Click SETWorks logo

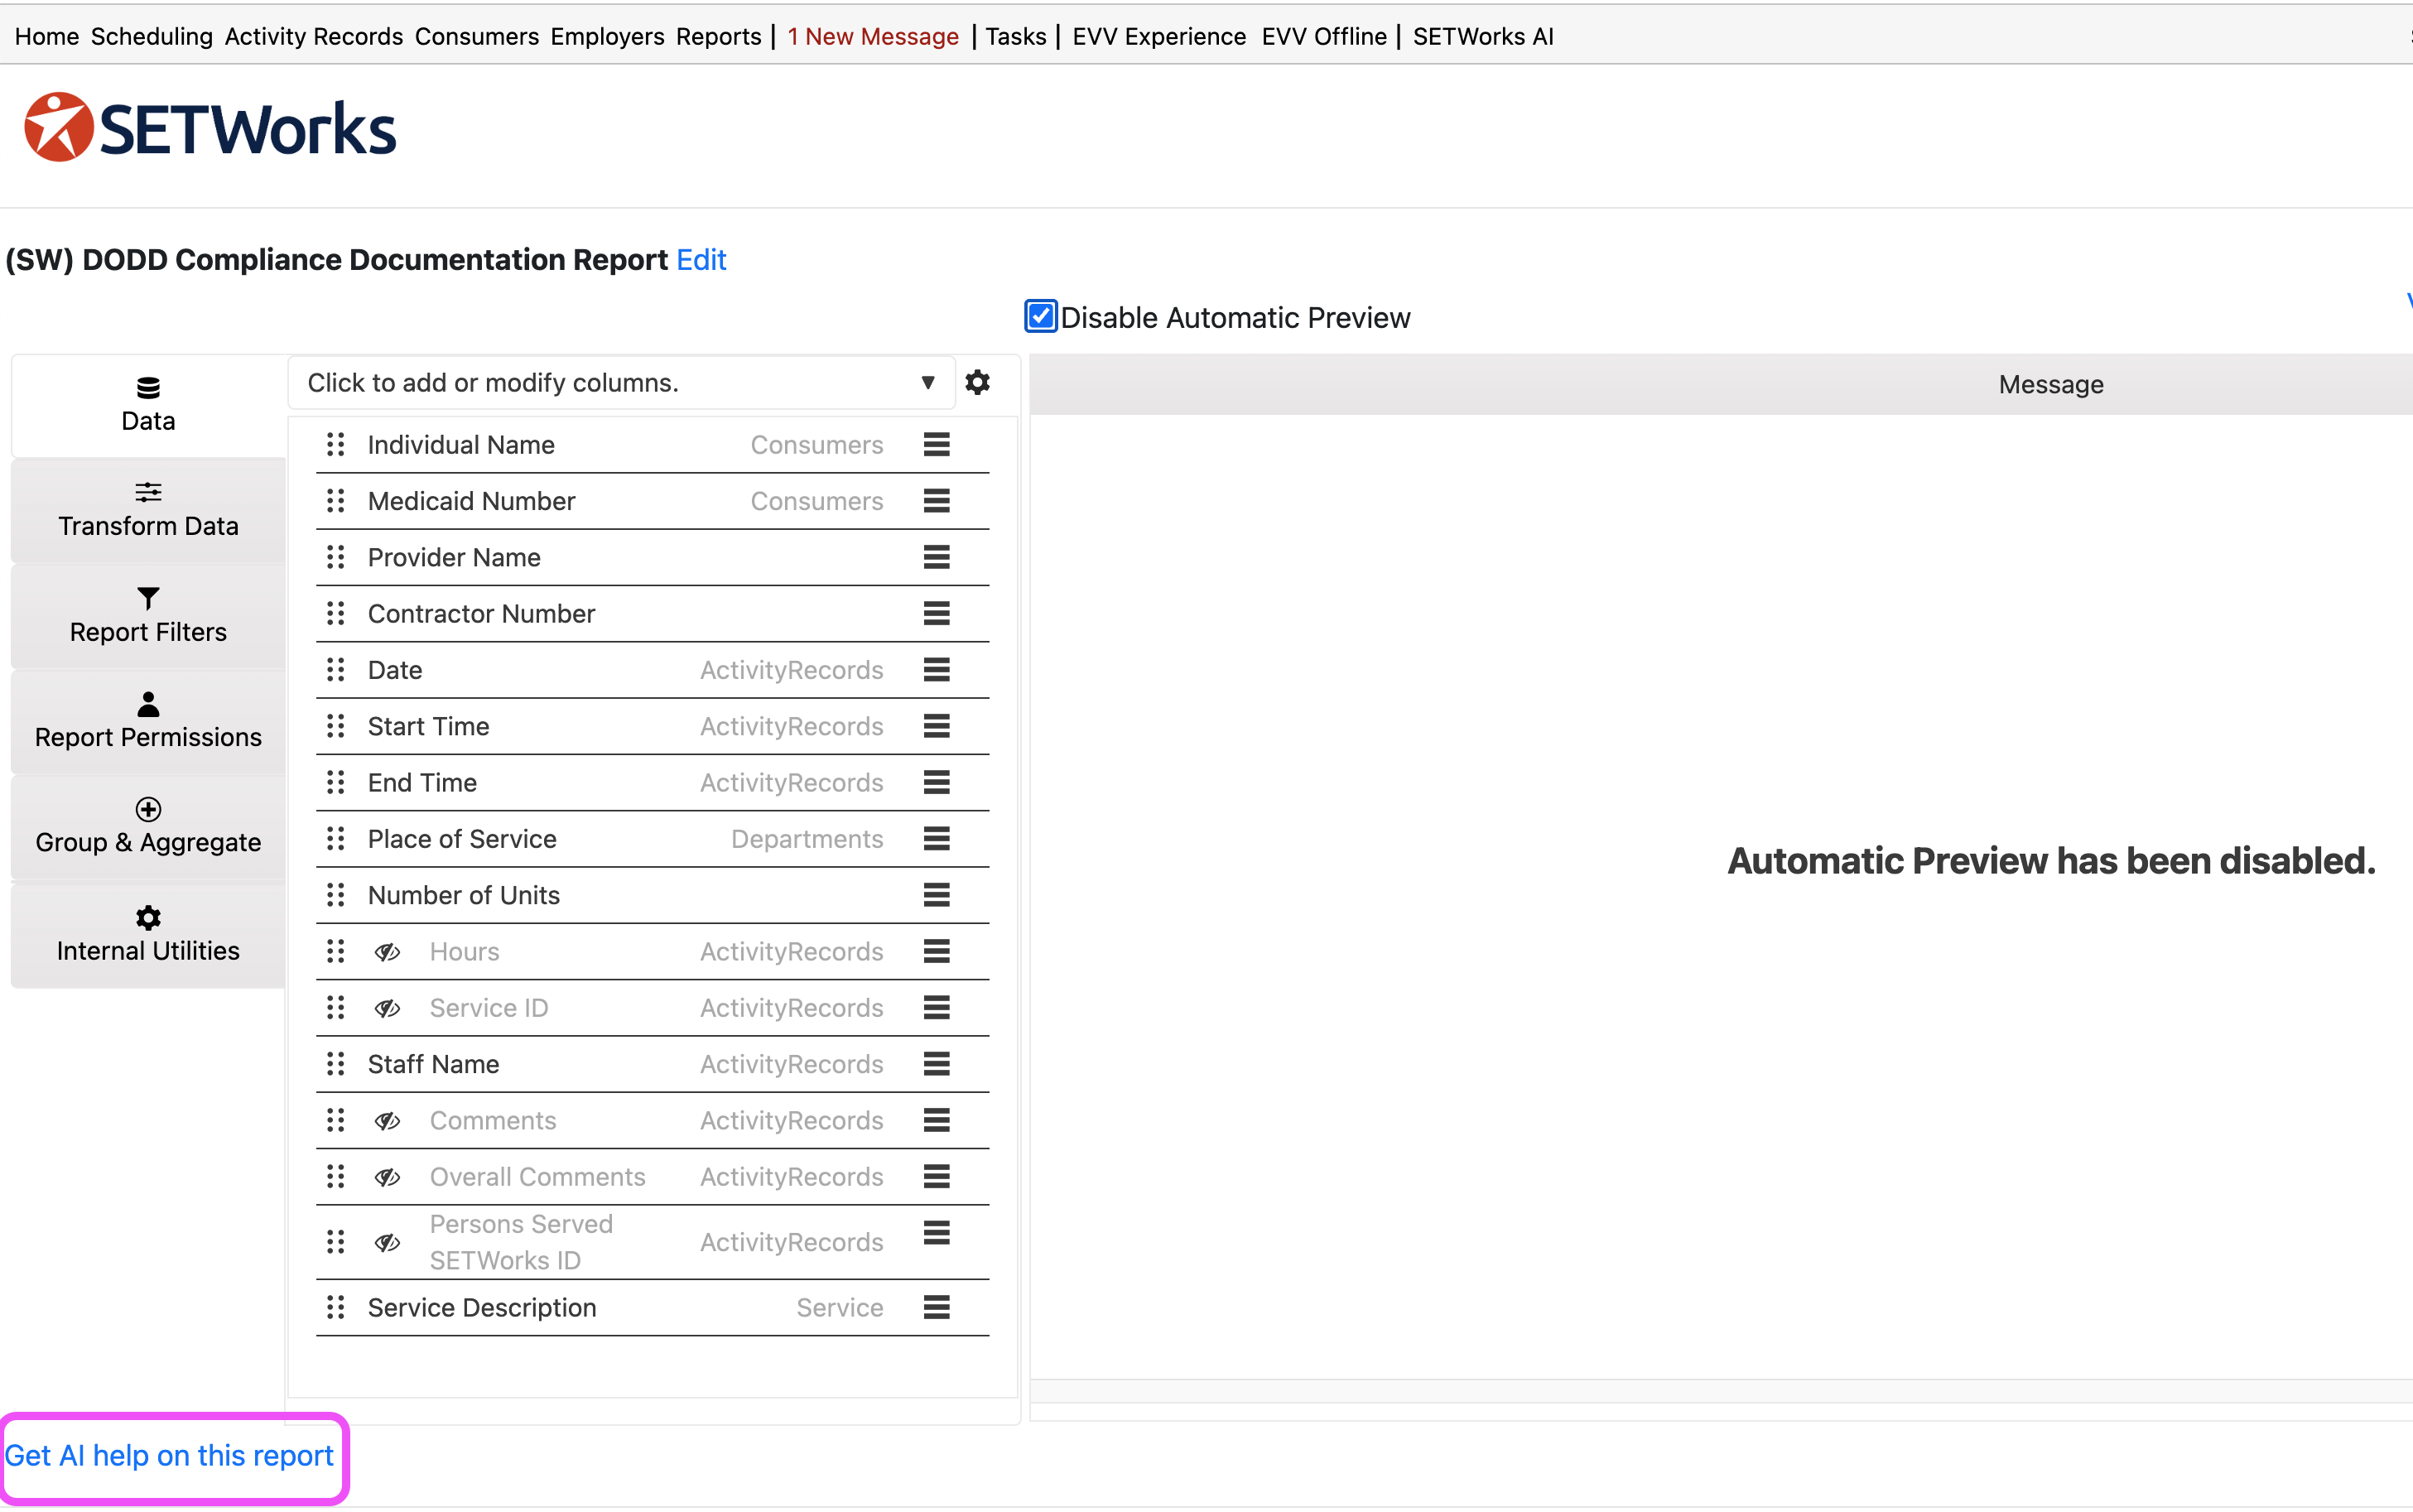210,128
